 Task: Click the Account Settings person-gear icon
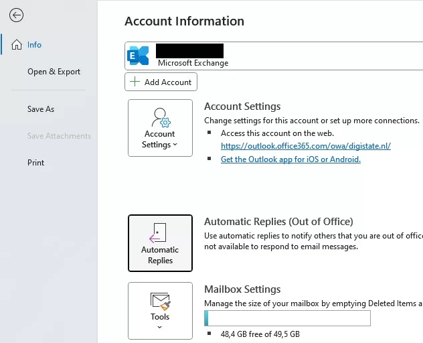click(161, 117)
